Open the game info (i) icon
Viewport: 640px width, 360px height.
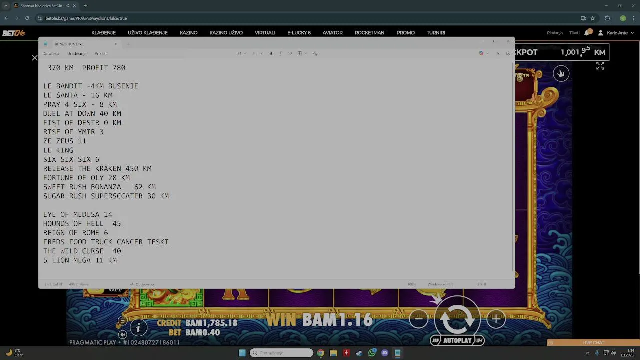tap(138, 327)
